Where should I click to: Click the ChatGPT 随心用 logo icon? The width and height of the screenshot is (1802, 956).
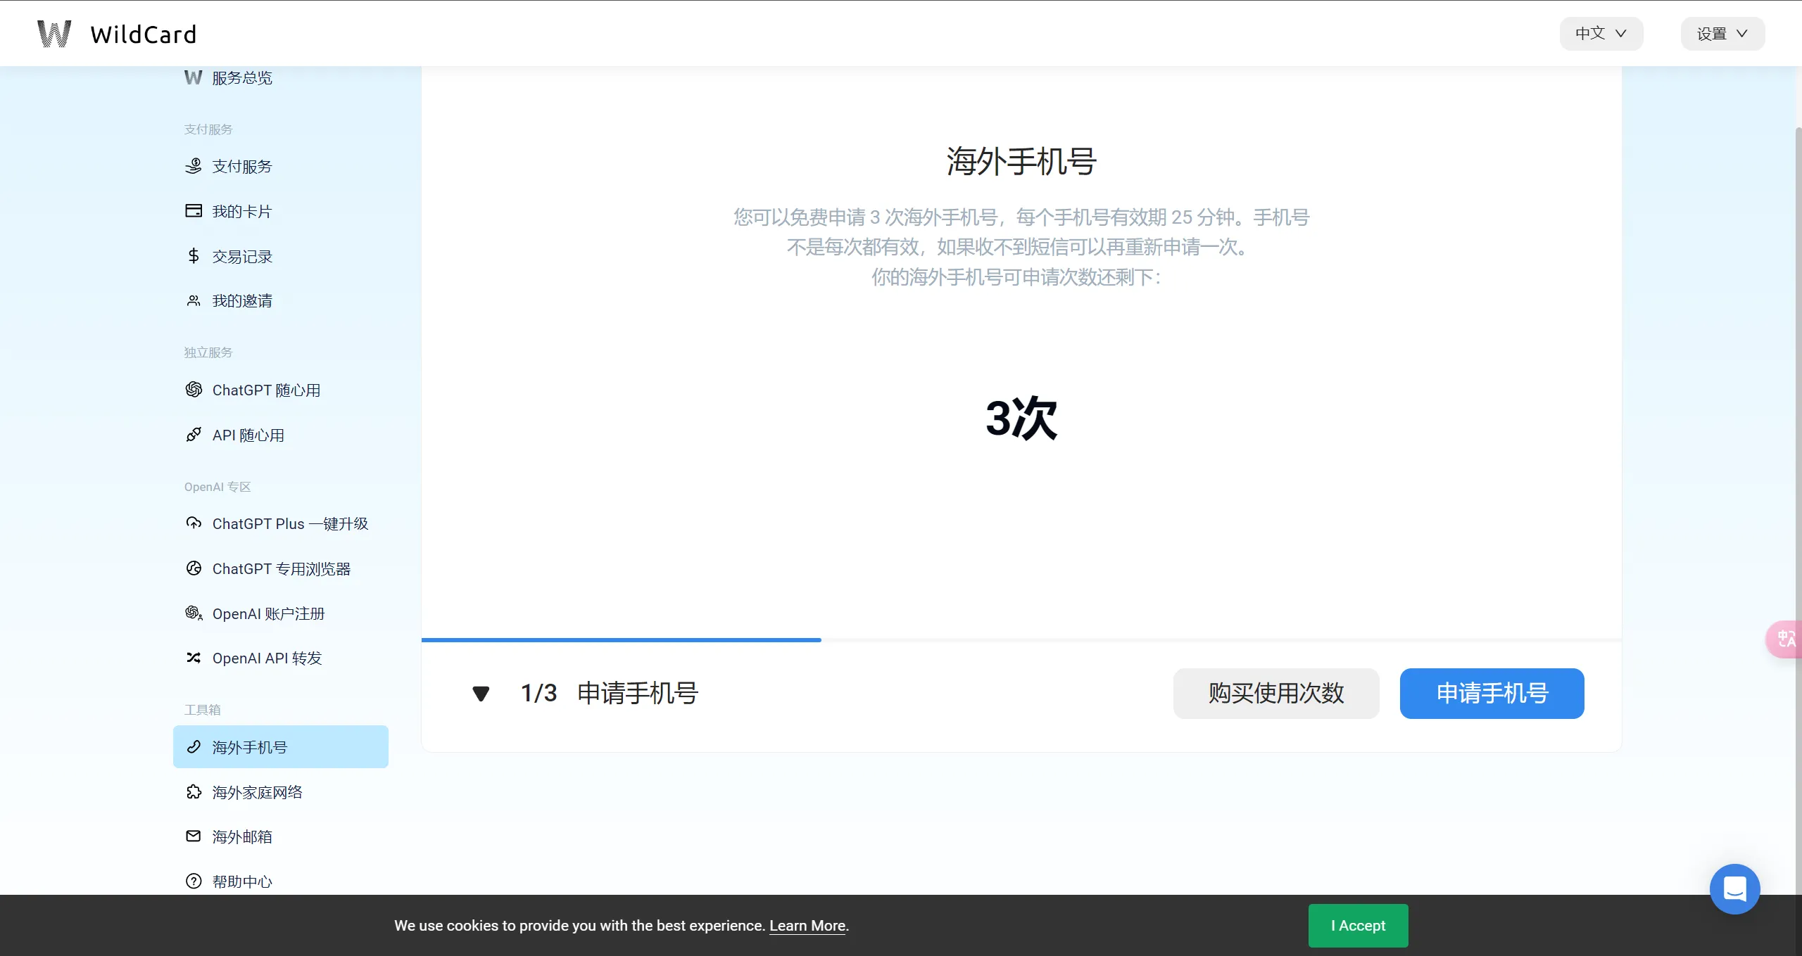click(x=194, y=390)
